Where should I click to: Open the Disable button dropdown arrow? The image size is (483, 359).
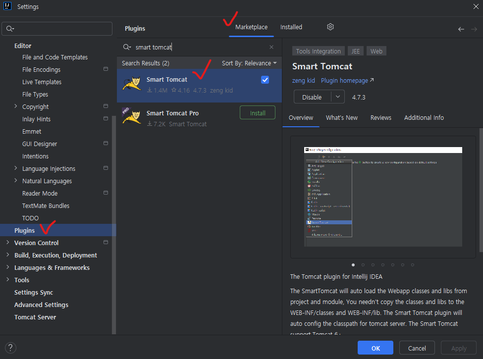[x=338, y=97]
